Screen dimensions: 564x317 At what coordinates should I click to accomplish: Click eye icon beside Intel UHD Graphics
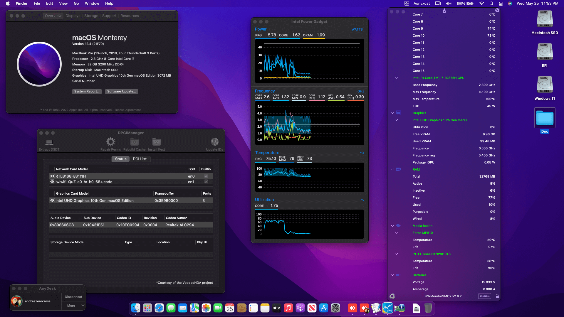52,200
